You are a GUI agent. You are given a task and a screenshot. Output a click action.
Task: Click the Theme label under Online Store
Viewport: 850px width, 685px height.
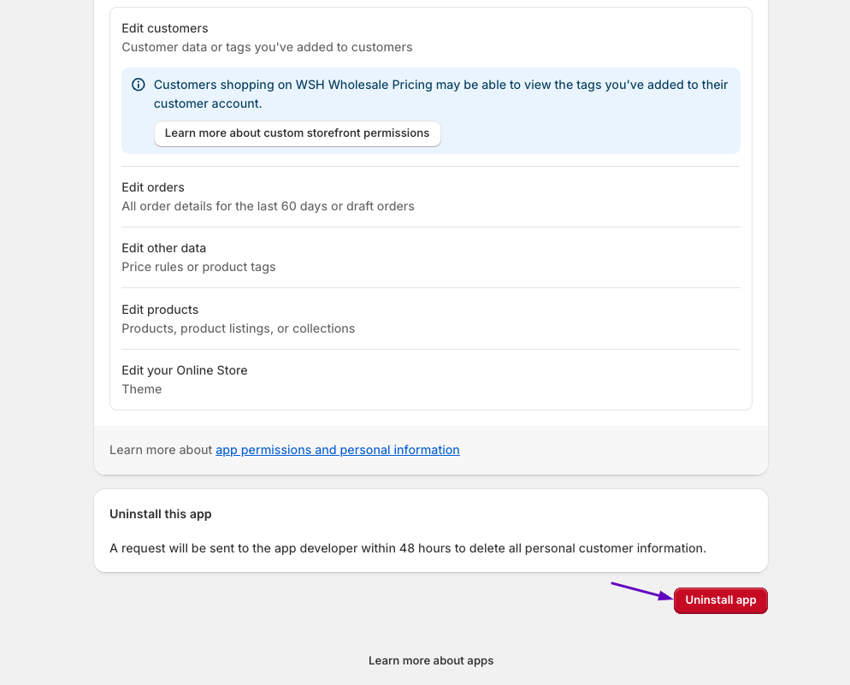click(142, 389)
